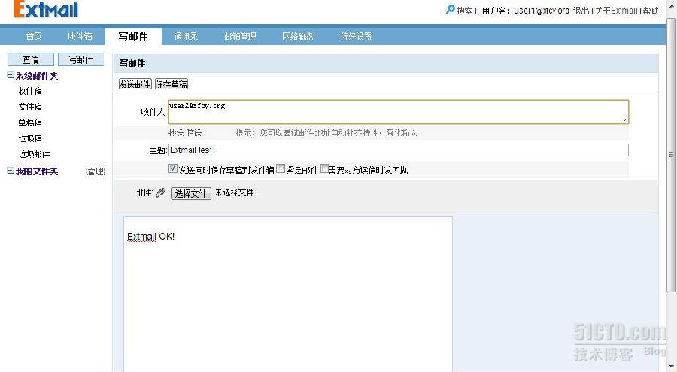Open the 邮箱管理 mailbox management tab
677x372 pixels.
click(240, 36)
